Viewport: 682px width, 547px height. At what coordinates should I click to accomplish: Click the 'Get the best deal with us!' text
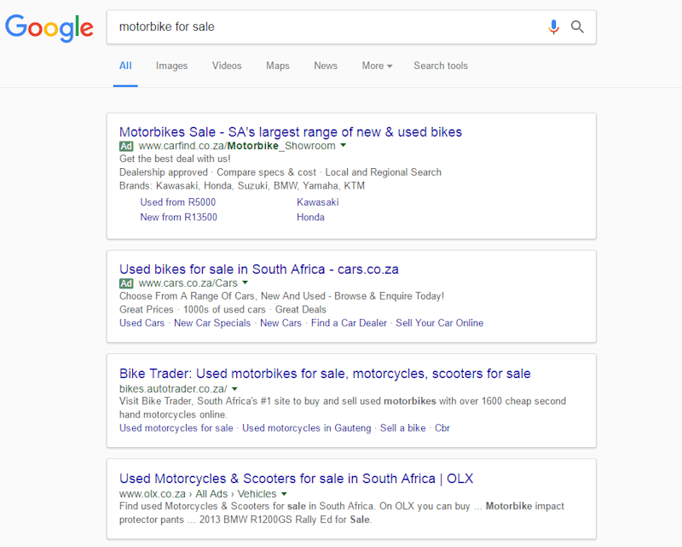tap(175, 159)
